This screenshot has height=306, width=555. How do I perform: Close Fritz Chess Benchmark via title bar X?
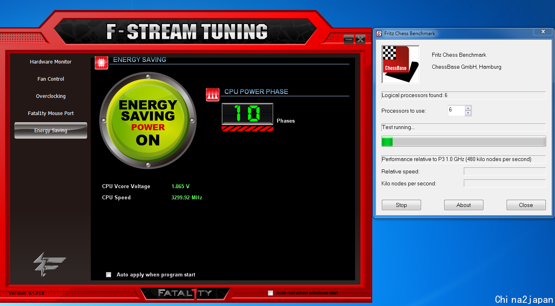543,32
